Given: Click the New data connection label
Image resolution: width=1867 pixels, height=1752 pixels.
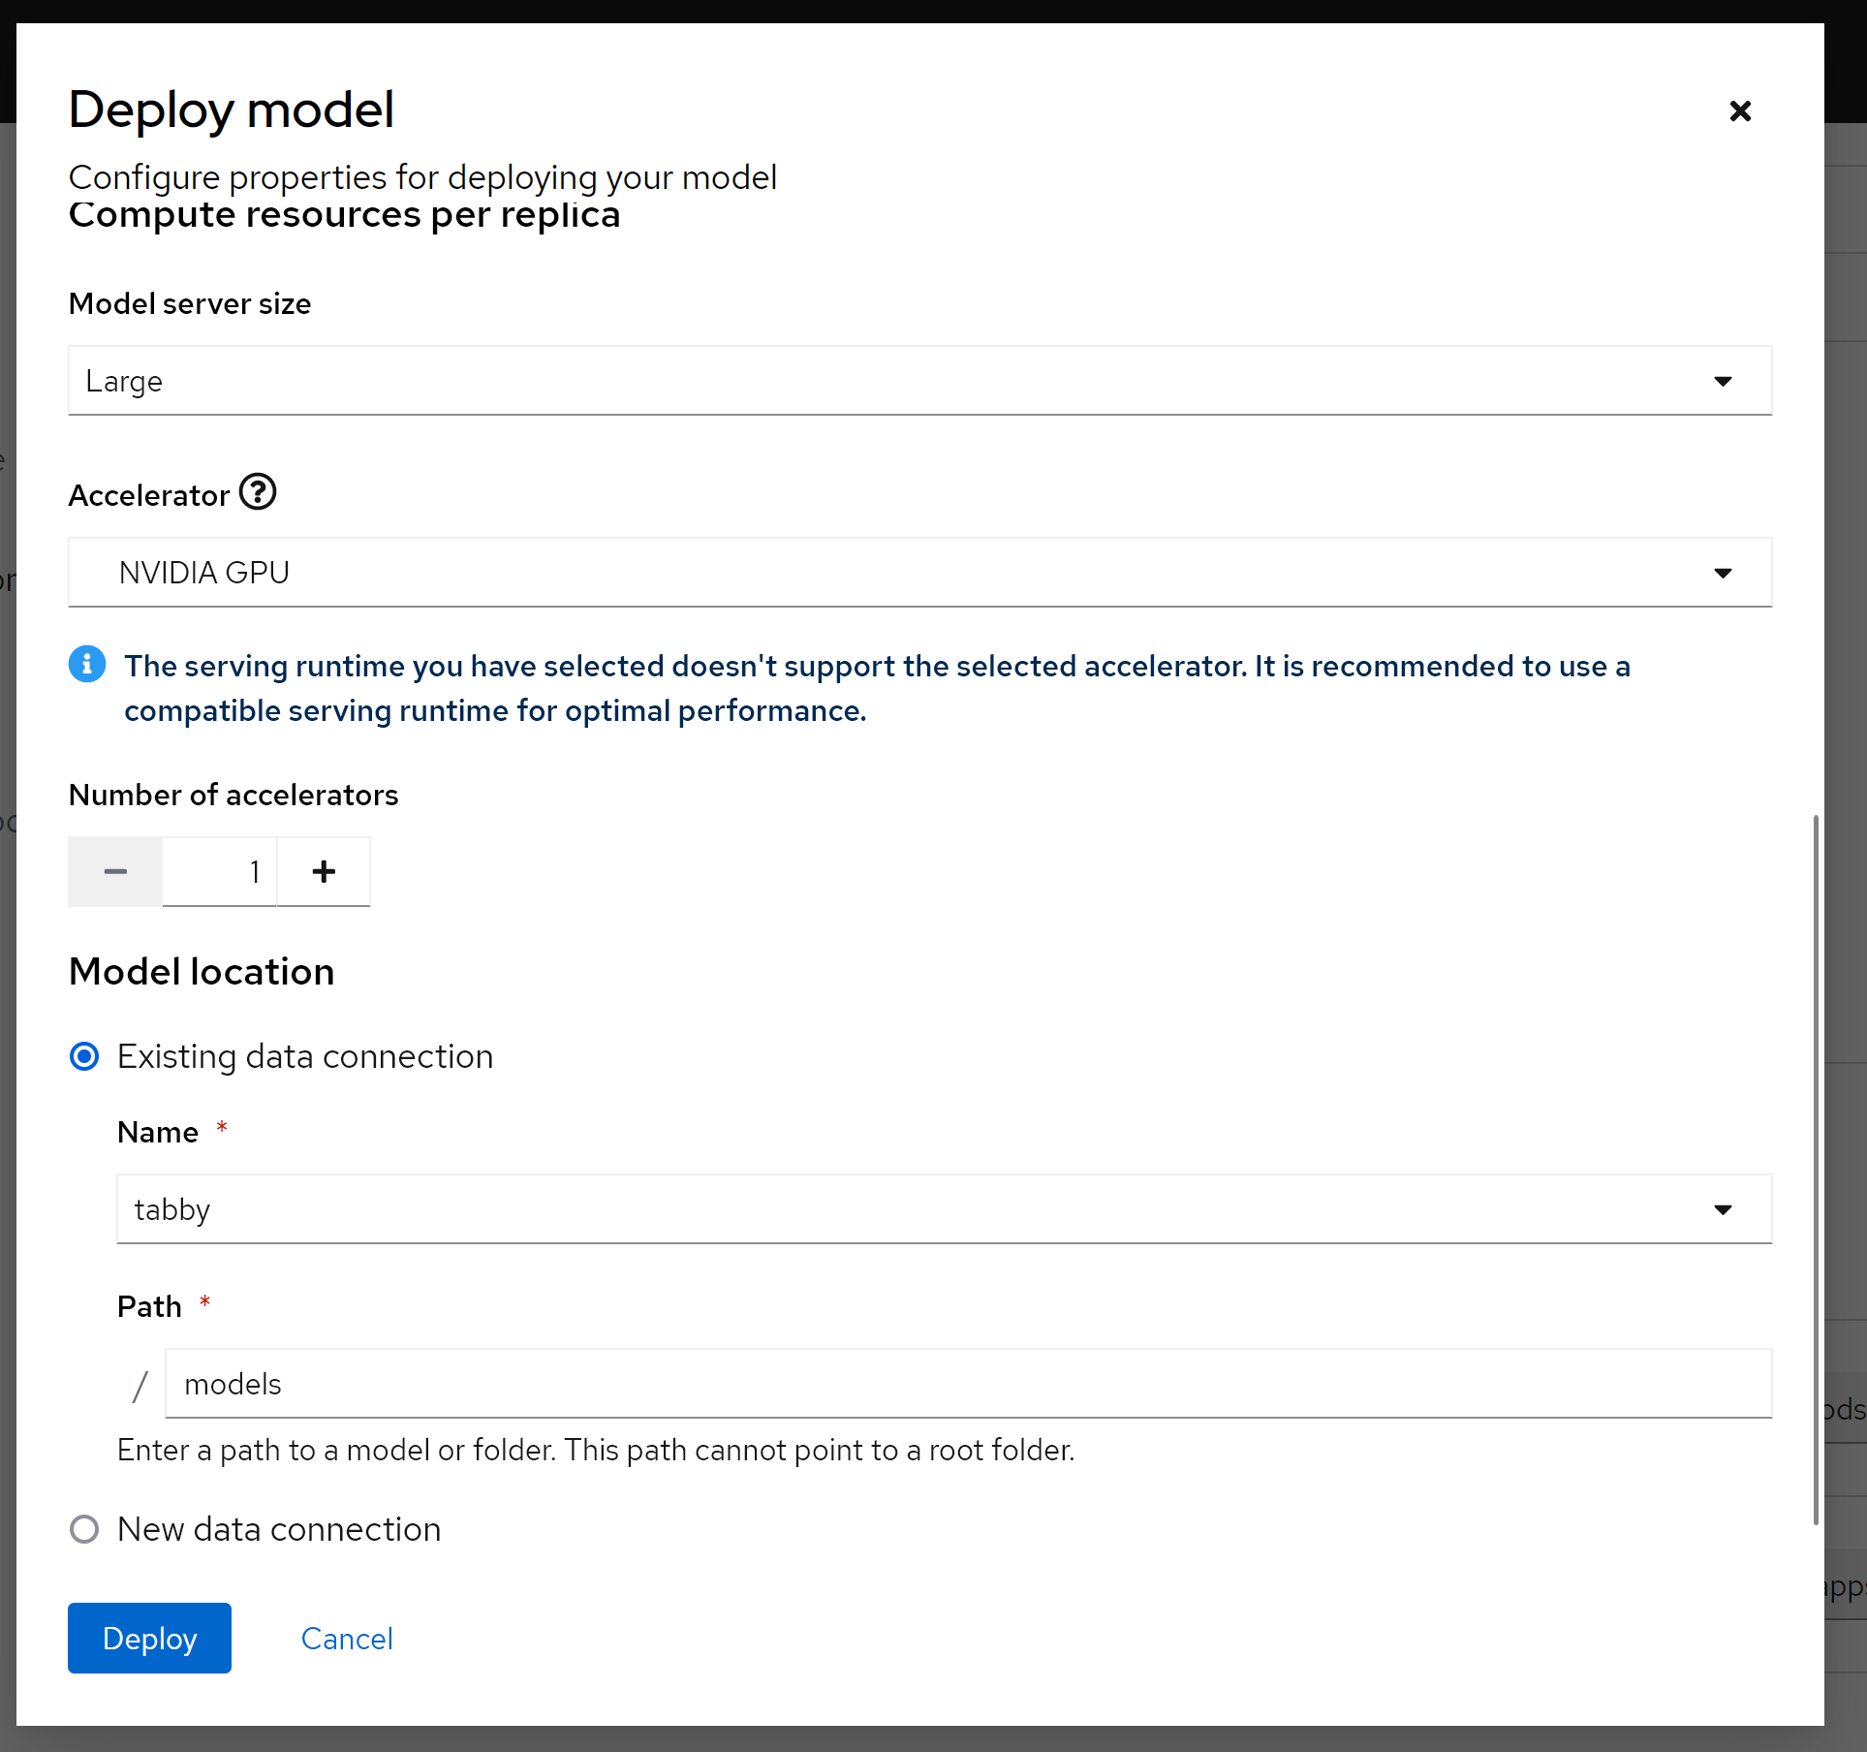Looking at the screenshot, I should coord(279,1529).
